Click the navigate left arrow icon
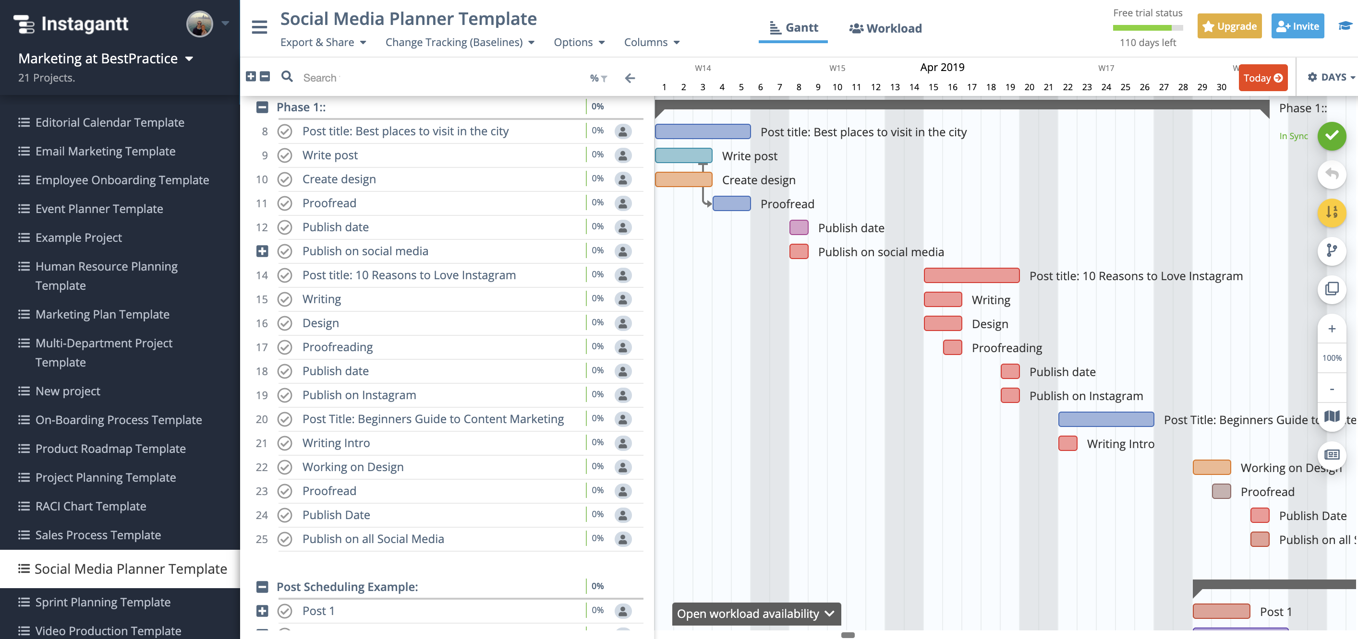 [x=630, y=78]
